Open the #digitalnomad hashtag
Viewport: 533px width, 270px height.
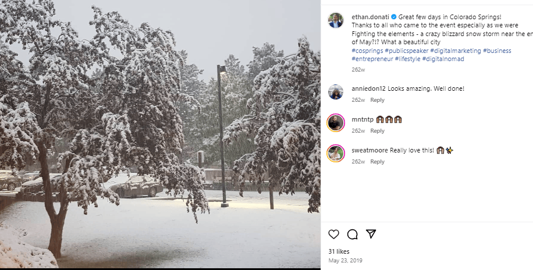pos(443,59)
